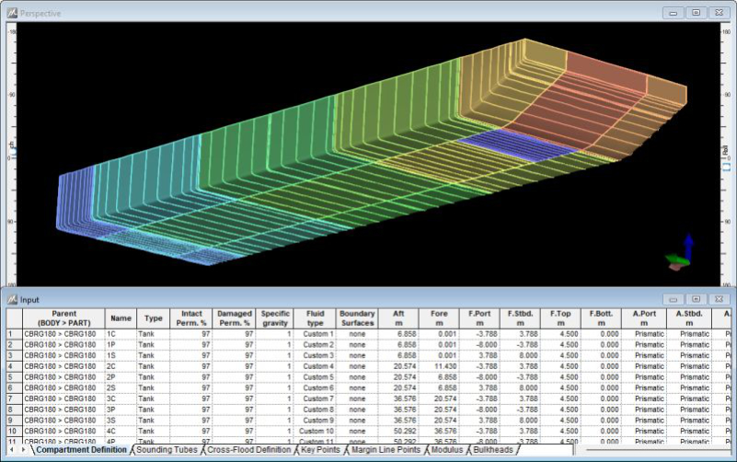The height and width of the screenshot is (462, 737).
Task: Open Fluid type cell showing Custom 4
Action: pyautogui.click(x=316, y=366)
